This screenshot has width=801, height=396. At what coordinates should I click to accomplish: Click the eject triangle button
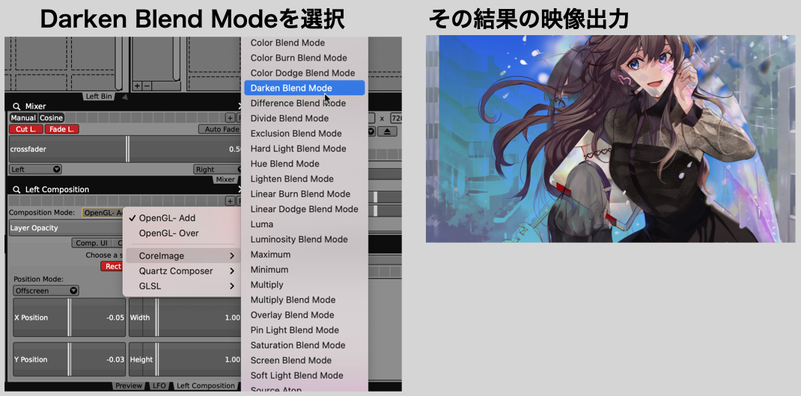[x=387, y=132]
